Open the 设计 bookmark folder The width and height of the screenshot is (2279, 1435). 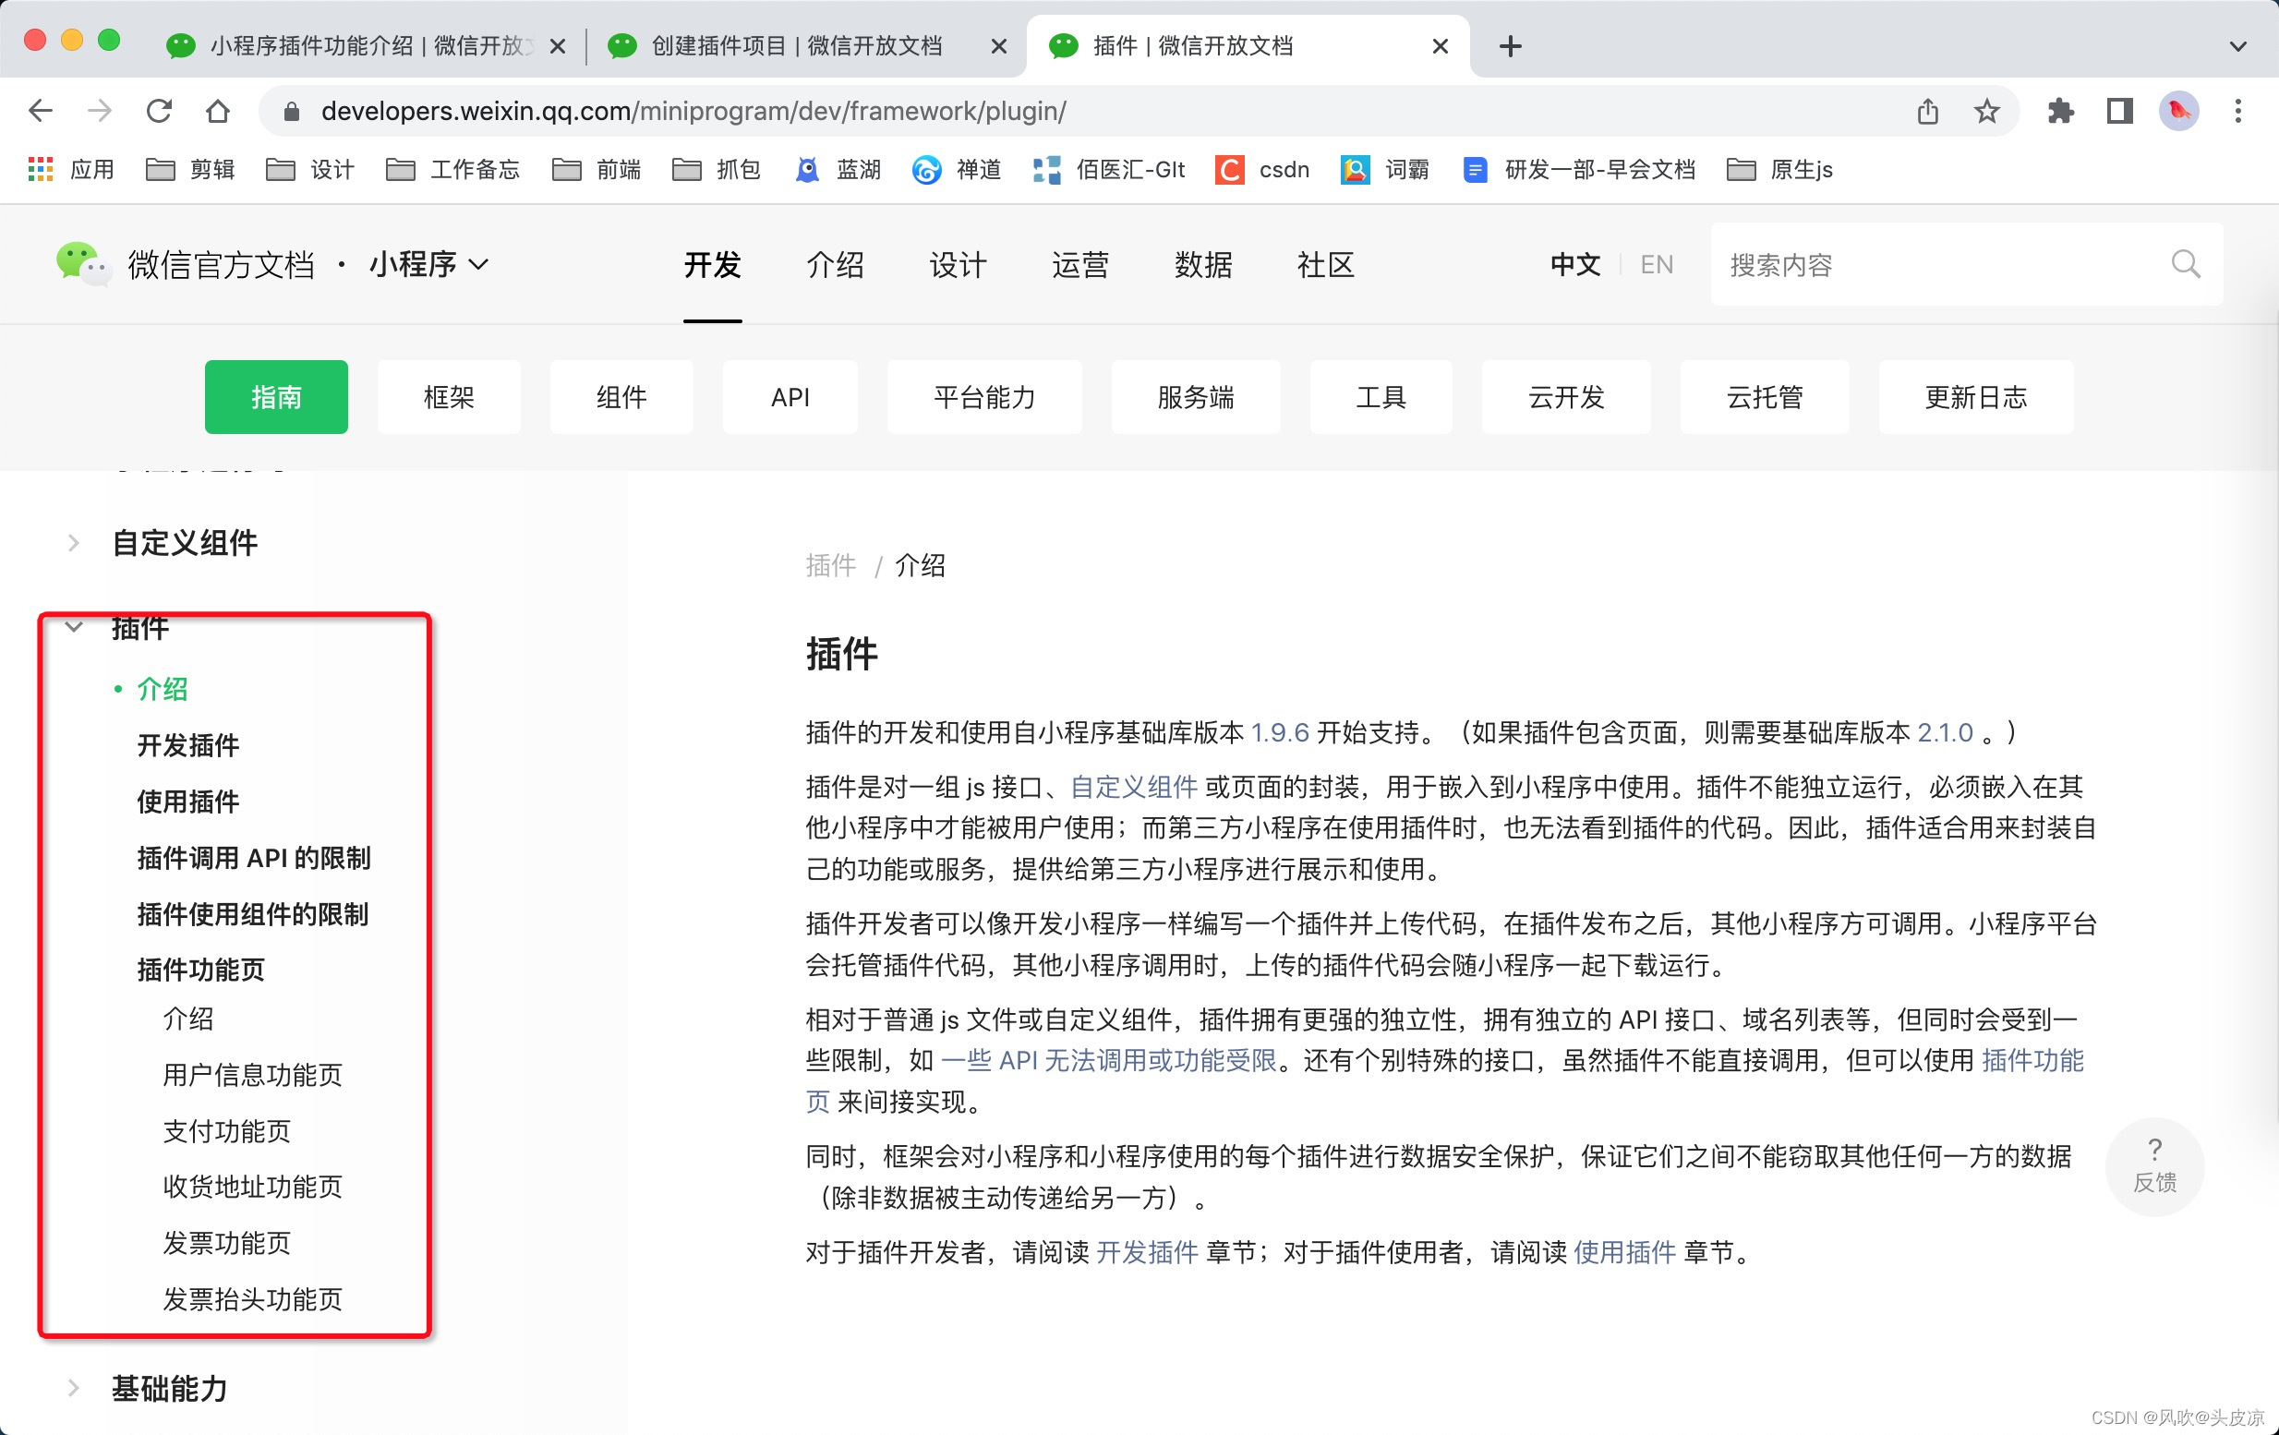tap(310, 169)
